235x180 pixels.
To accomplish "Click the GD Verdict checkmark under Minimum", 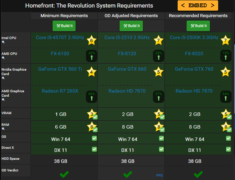I will pos(64,175).
